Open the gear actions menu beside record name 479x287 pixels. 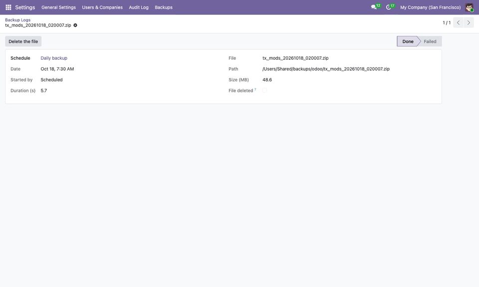click(x=75, y=25)
